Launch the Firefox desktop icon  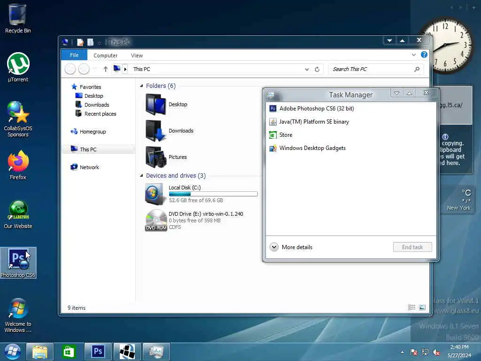18,165
